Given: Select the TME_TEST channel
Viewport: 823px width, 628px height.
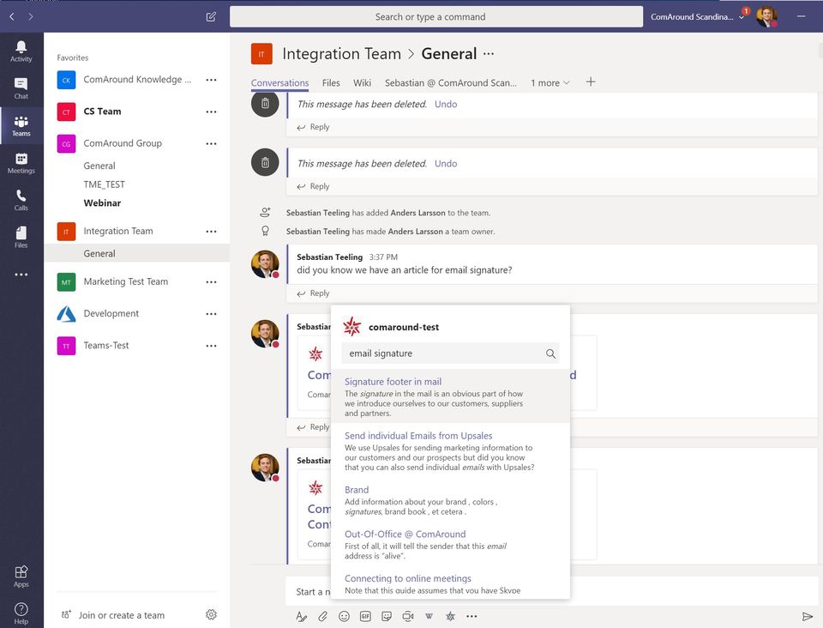Looking at the screenshot, I should click(x=104, y=184).
